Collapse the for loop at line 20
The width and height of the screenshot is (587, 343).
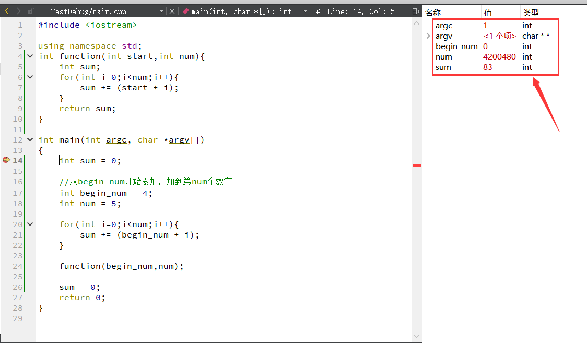pos(30,224)
